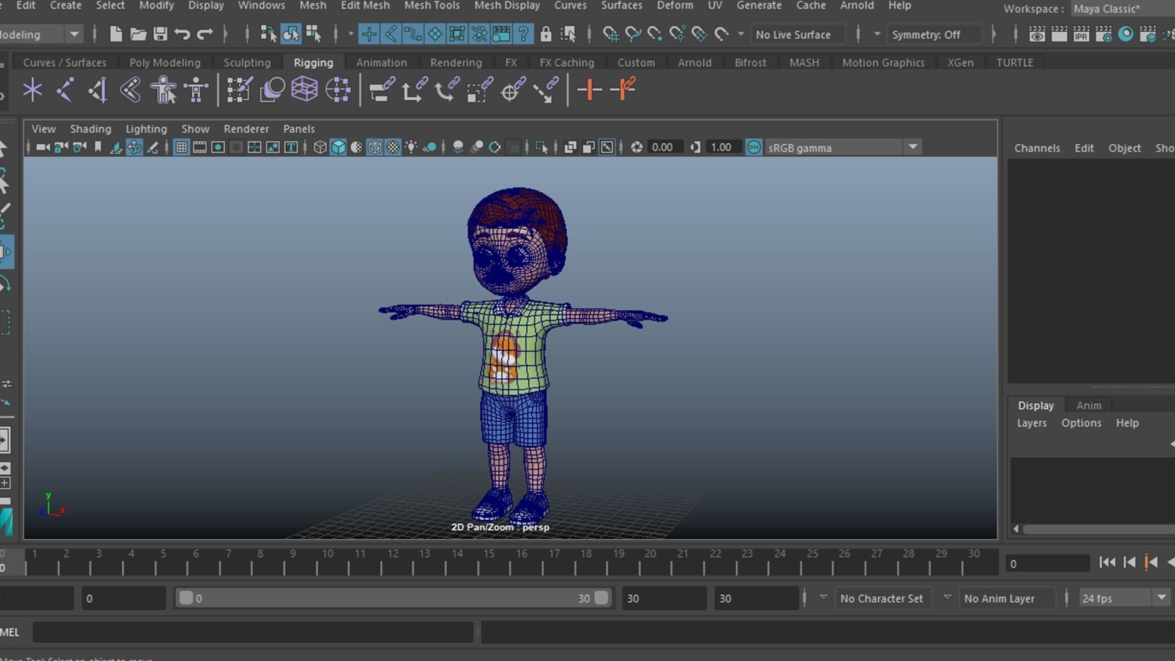Click the Pole Vector Constraint shelf icon
This screenshot has width=1175, height=661.
coord(545,90)
